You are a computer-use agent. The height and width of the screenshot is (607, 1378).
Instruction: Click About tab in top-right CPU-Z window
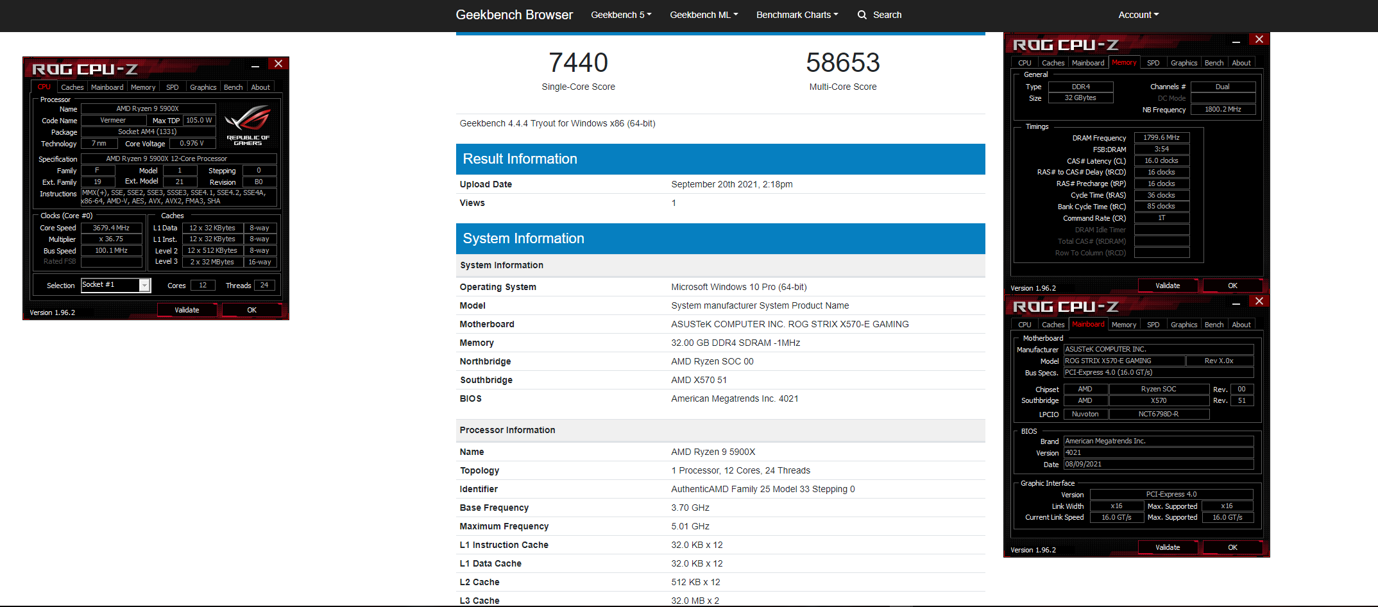pyautogui.click(x=1241, y=63)
